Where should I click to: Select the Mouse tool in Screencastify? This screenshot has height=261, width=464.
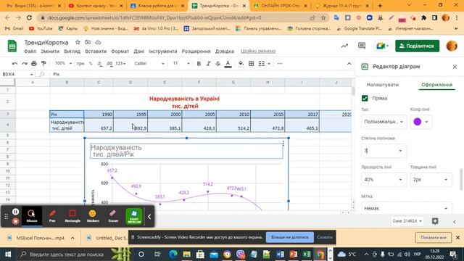[32, 216]
